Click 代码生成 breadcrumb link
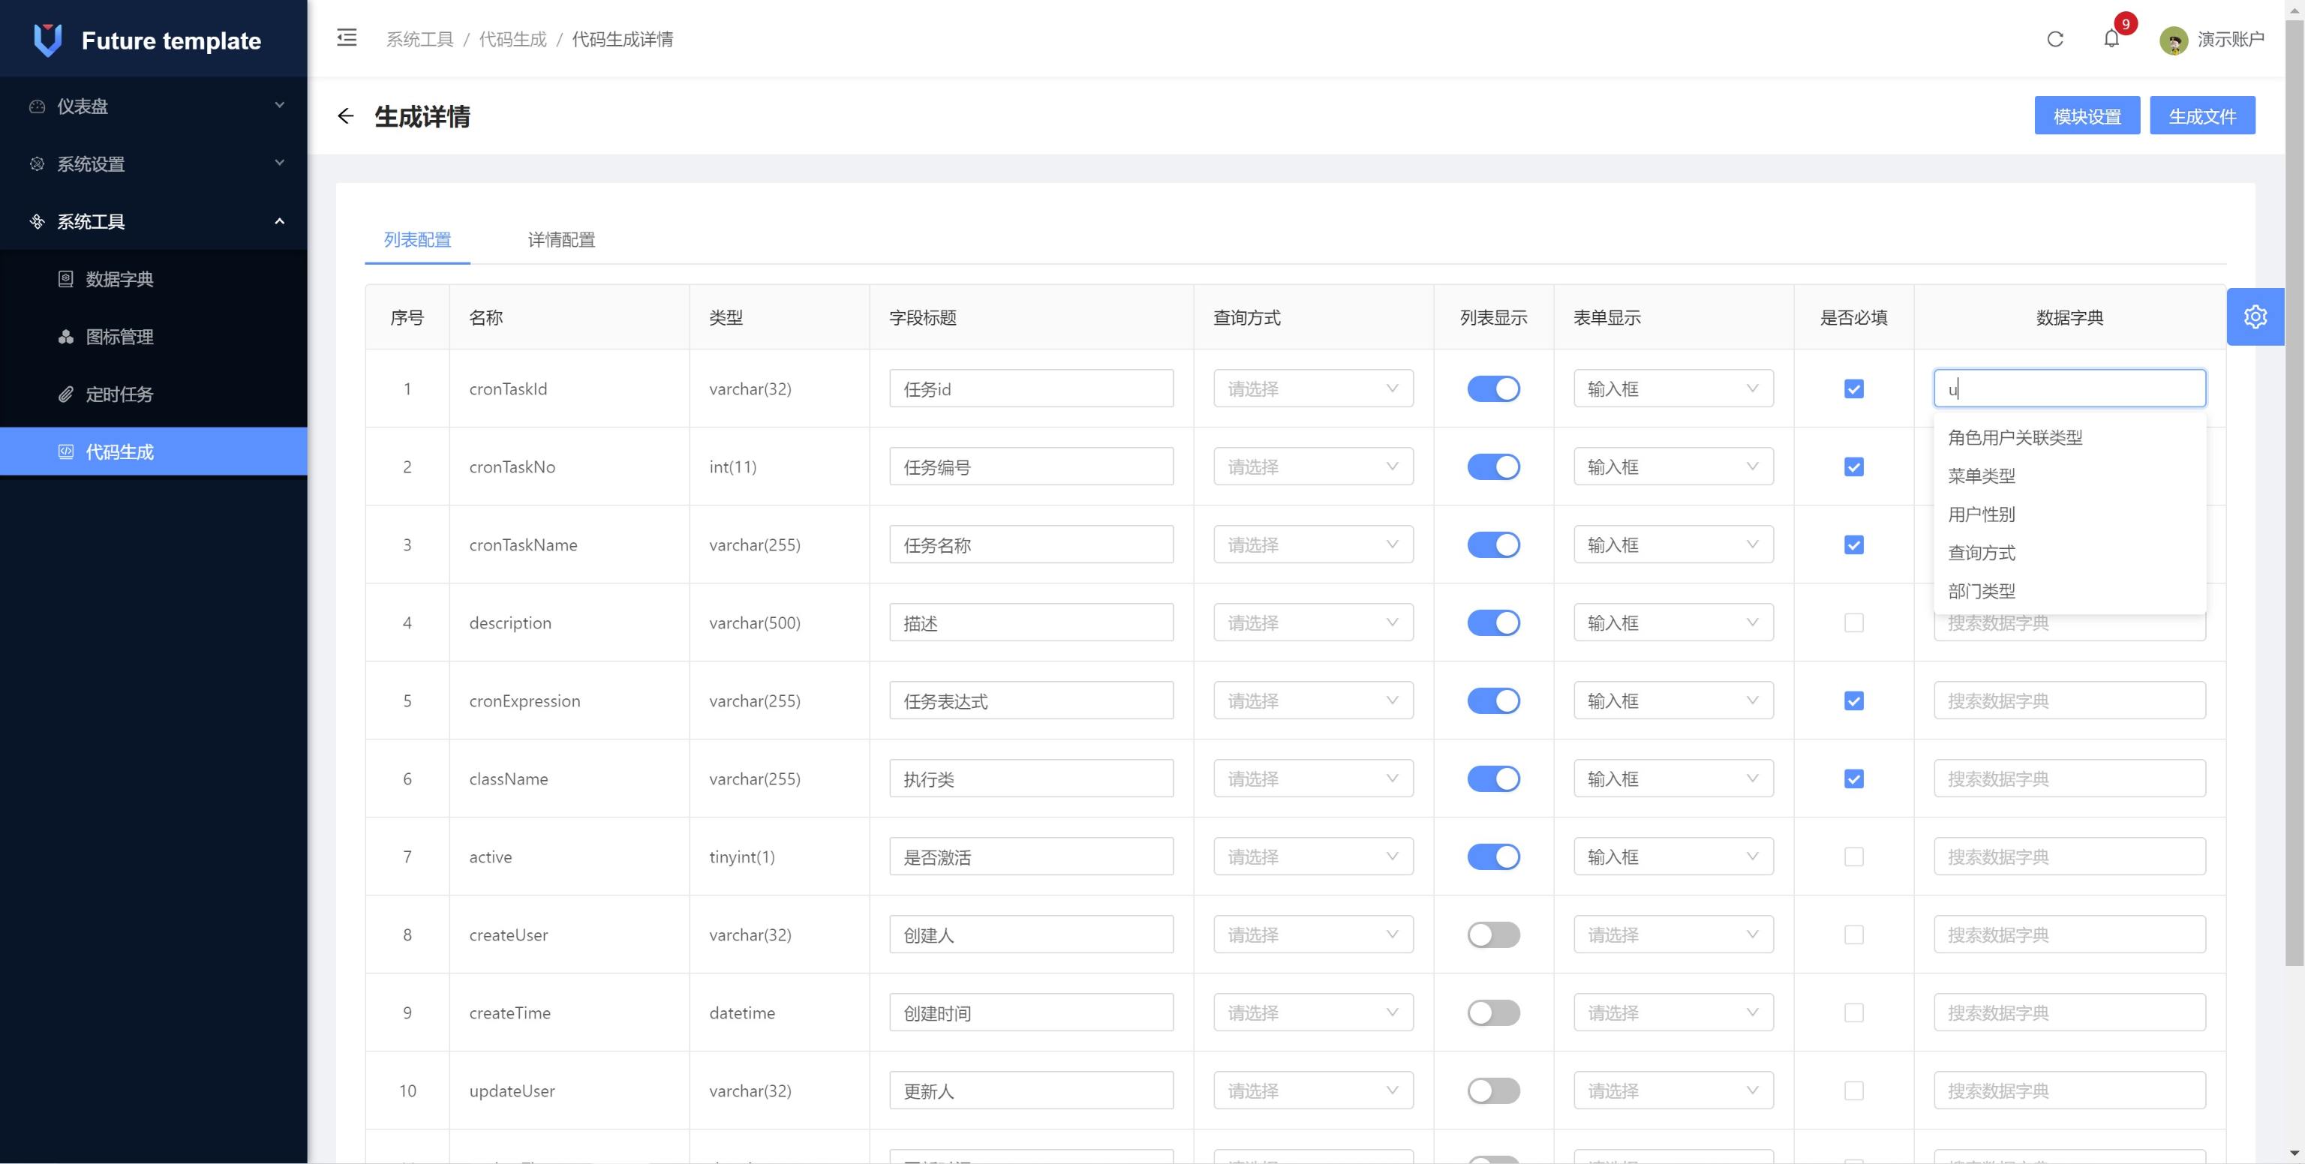This screenshot has height=1164, width=2305. click(x=512, y=39)
